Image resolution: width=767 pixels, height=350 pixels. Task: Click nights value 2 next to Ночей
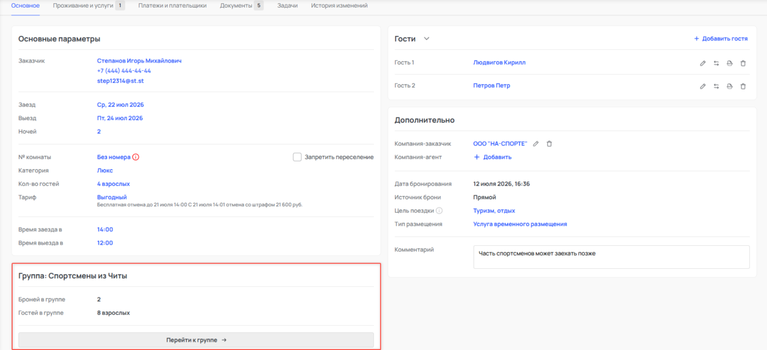(x=99, y=132)
